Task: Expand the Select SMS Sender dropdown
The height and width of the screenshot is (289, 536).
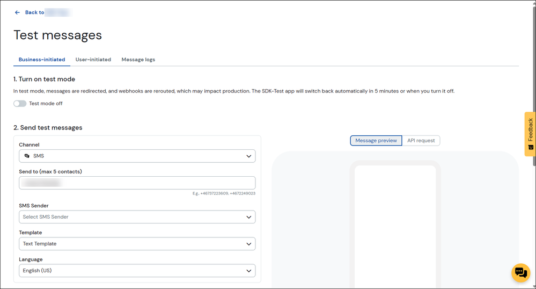Action: click(137, 217)
